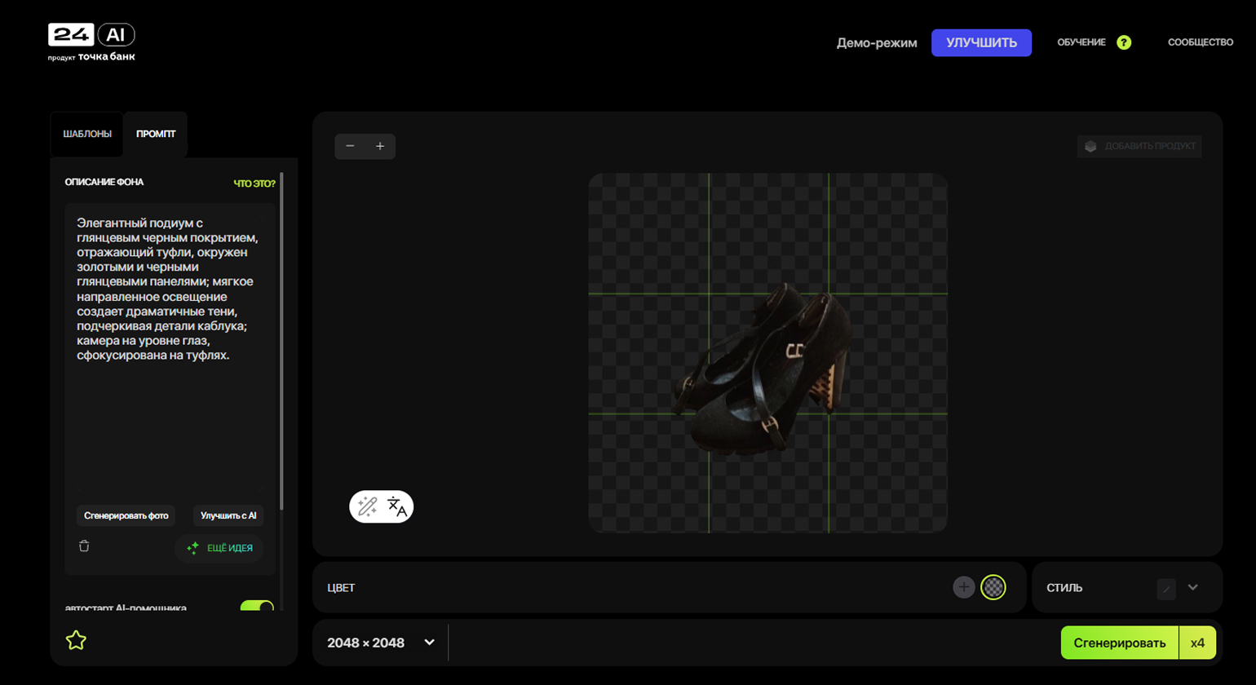Screen dimensions: 1256x685
Task: Click the zoom out minus icon
Action: (x=350, y=146)
